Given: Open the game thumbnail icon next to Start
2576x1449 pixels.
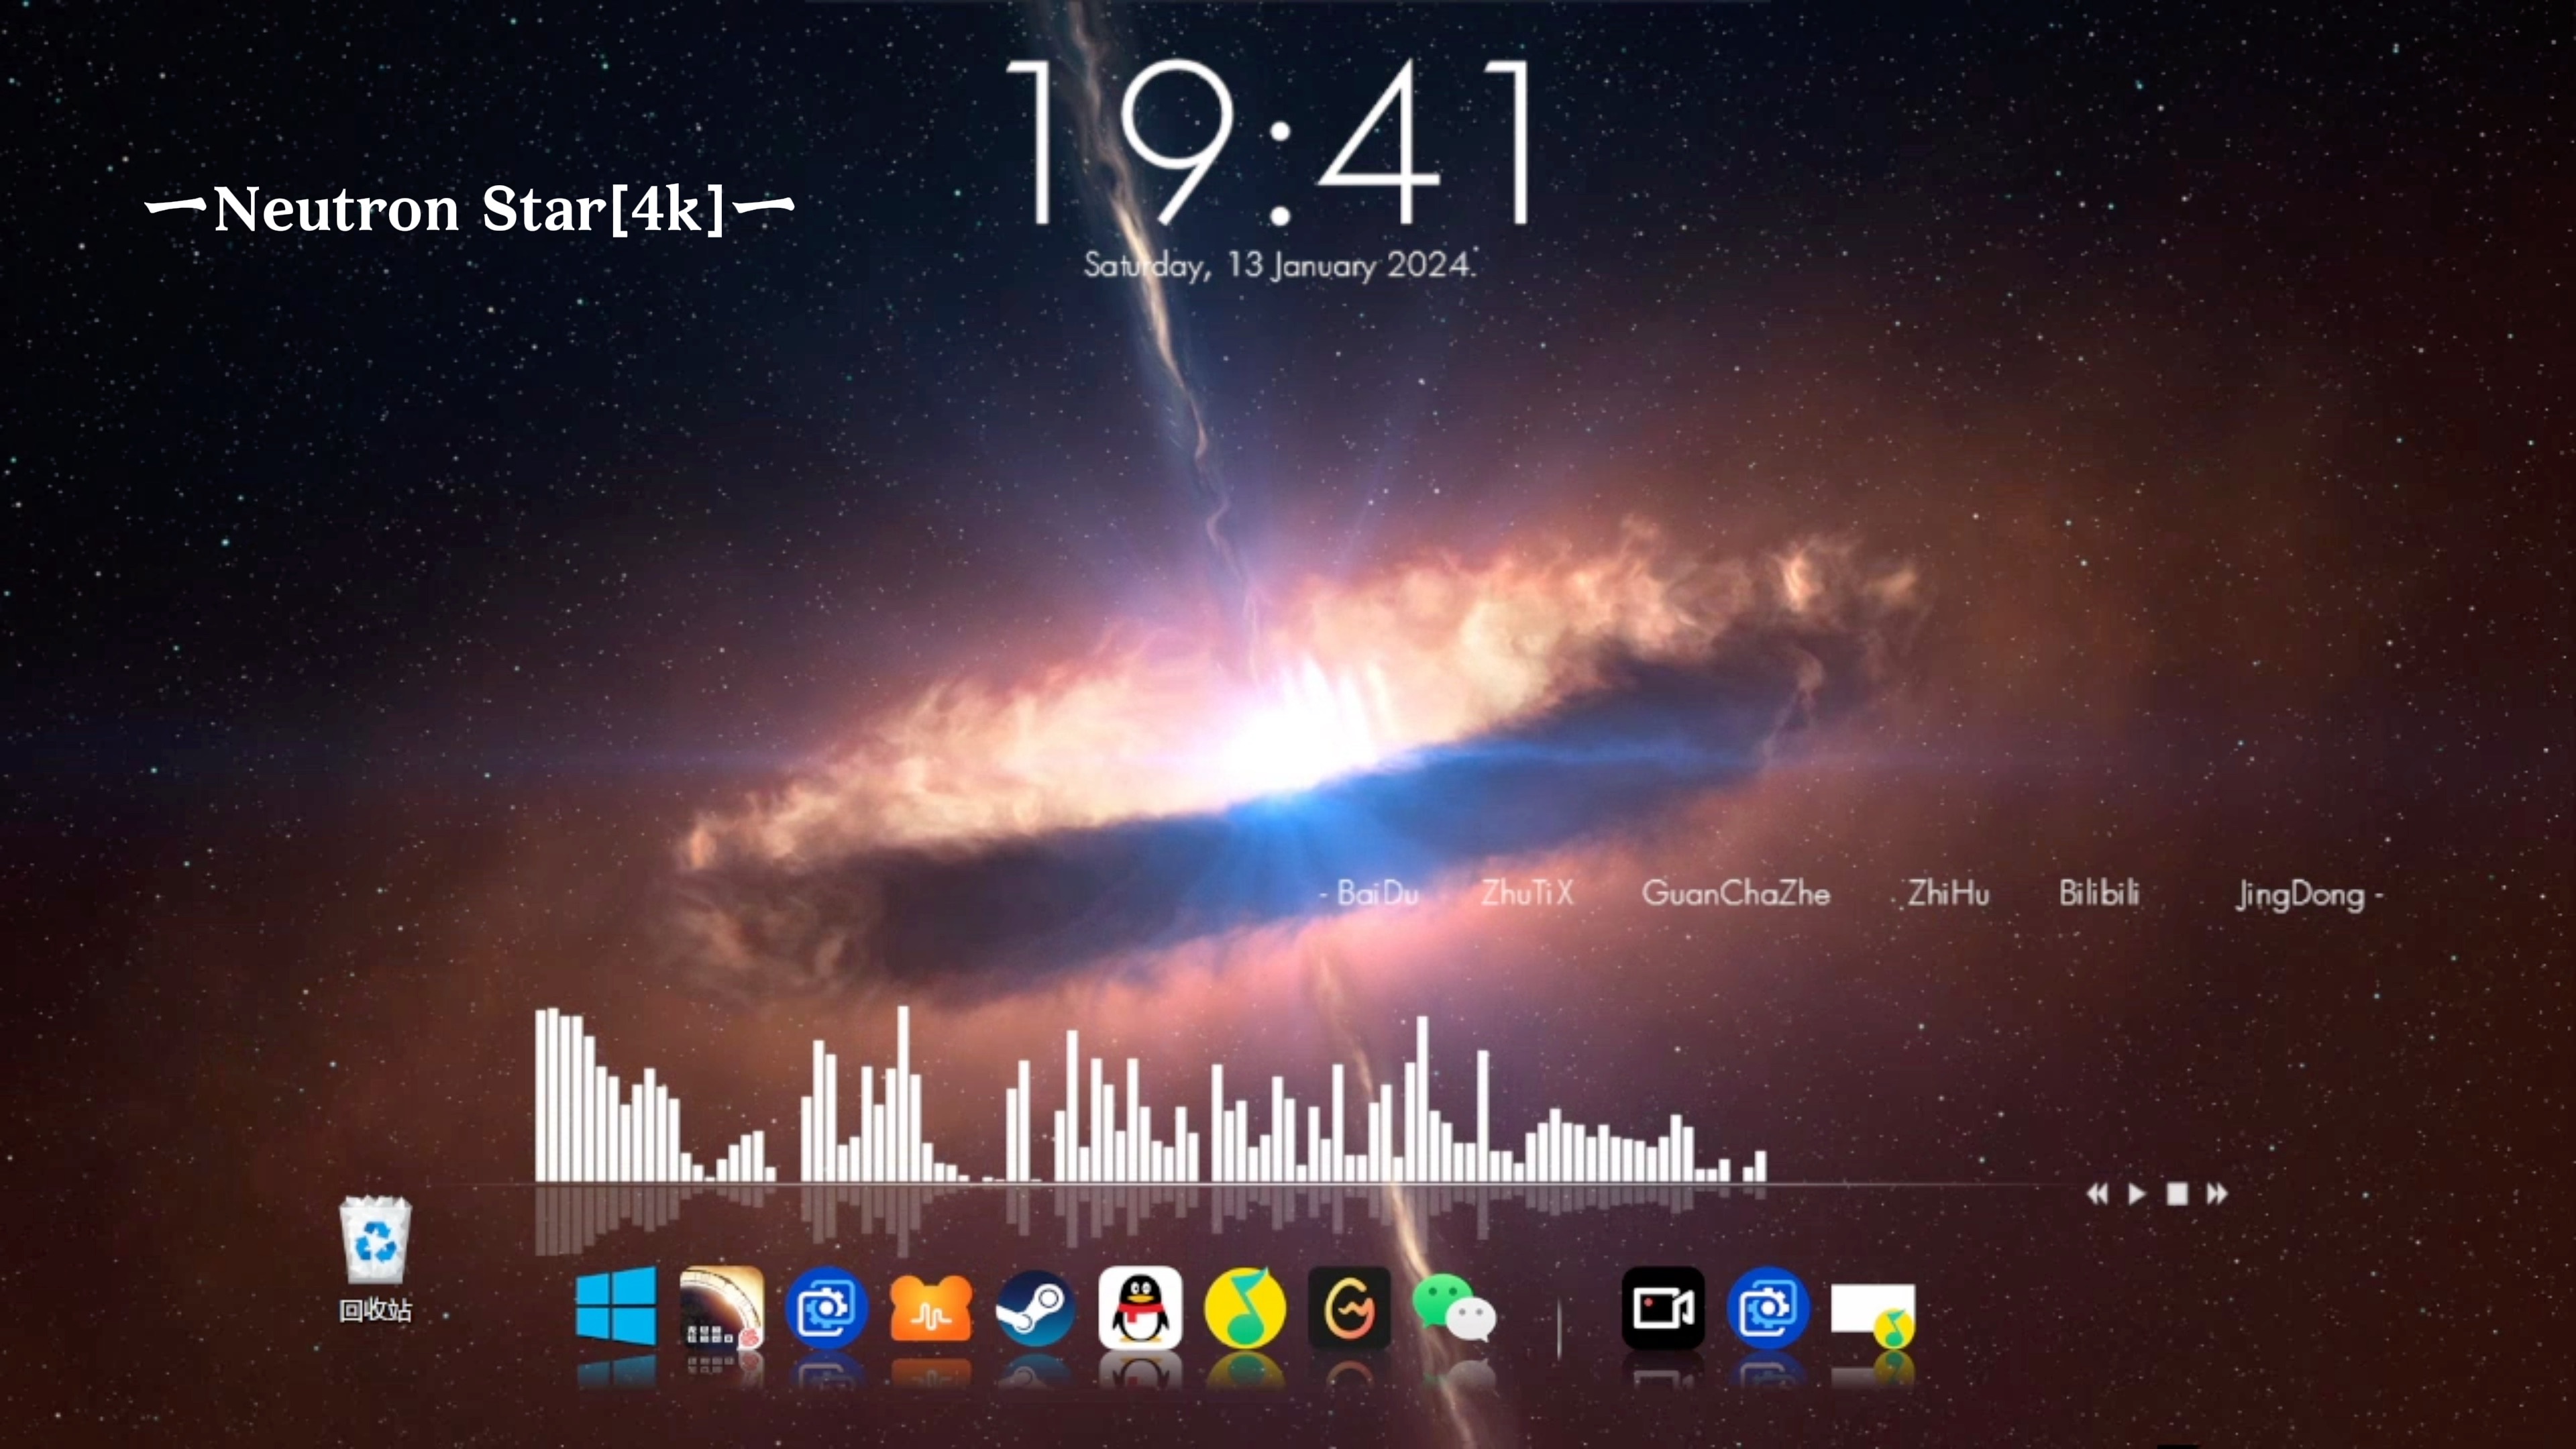Looking at the screenshot, I should (x=721, y=1308).
